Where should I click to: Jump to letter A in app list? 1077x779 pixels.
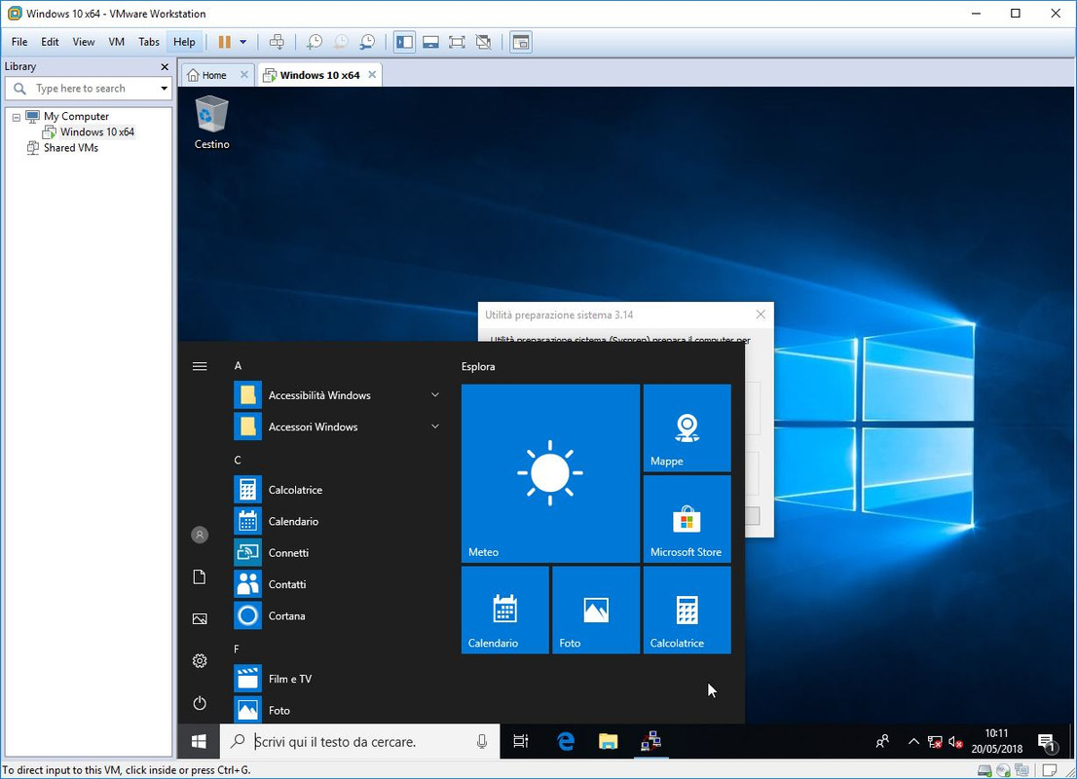click(238, 366)
